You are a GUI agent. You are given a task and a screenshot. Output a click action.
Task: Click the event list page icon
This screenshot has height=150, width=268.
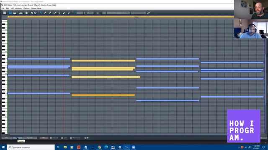pyautogui.click(x=26, y=13)
